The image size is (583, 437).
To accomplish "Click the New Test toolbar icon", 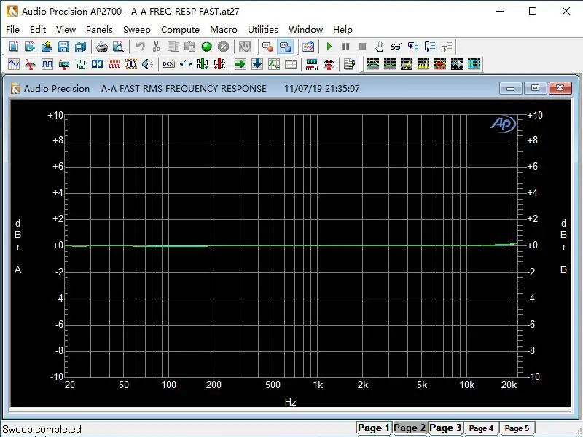I will [x=14, y=47].
